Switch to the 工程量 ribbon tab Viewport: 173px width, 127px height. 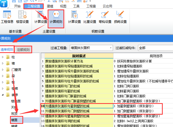coord(91,6)
